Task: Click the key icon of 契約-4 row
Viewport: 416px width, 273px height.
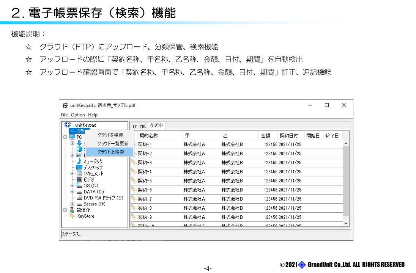Action: [134, 171]
